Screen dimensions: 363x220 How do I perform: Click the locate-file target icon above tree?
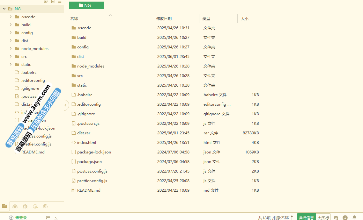click(x=46, y=2)
